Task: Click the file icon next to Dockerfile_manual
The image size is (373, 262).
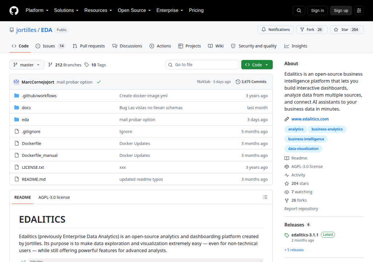Action: 17,155
